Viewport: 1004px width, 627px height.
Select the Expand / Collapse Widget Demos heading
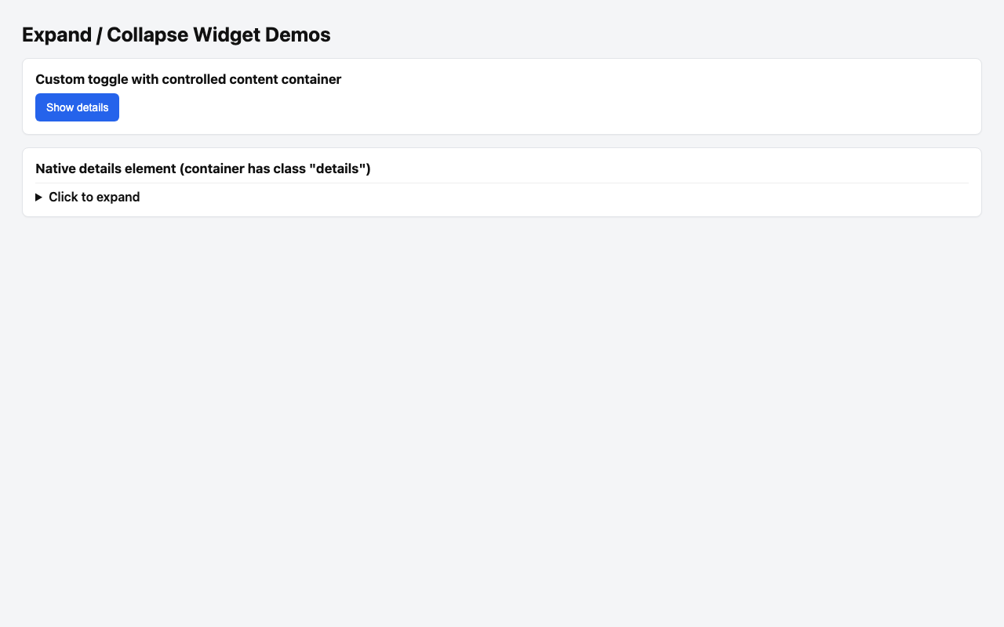[x=175, y=34]
